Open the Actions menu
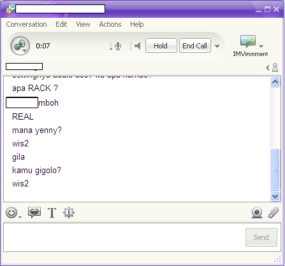Screen dimensions: 285x266 click(110, 24)
